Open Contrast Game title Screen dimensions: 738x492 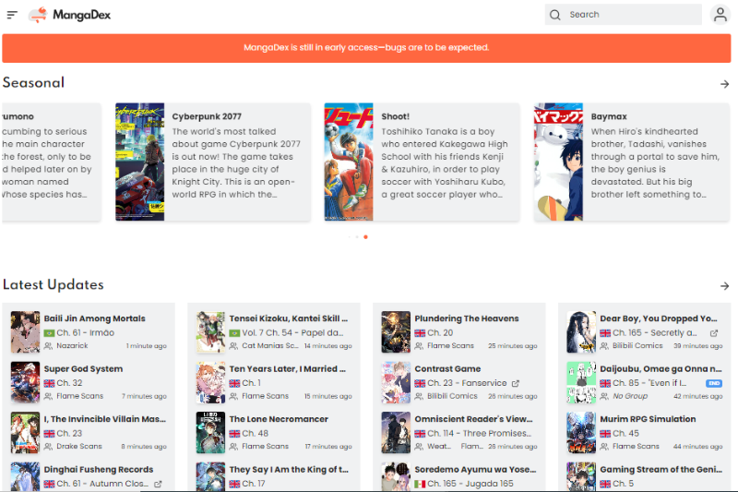pyautogui.click(x=447, y=369)
